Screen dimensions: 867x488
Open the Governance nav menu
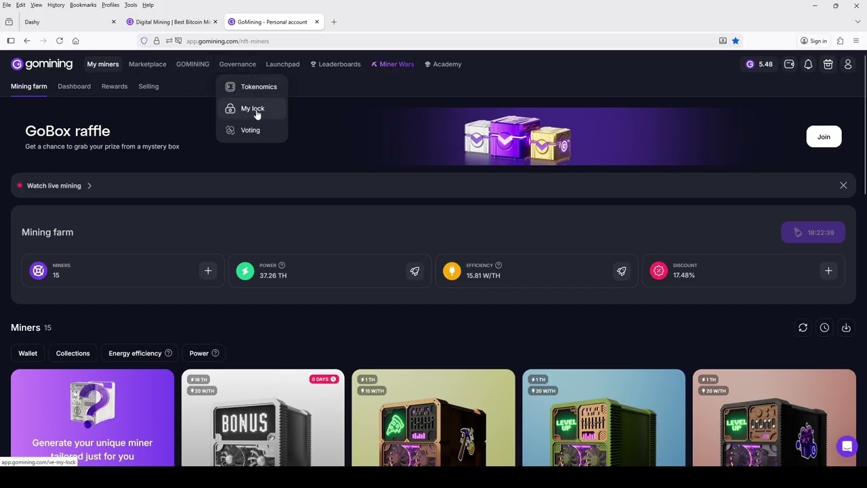(x=238, y=64)
